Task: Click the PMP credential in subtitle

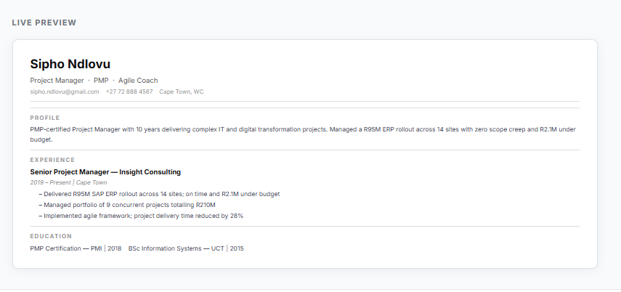Action: [101, 81]
